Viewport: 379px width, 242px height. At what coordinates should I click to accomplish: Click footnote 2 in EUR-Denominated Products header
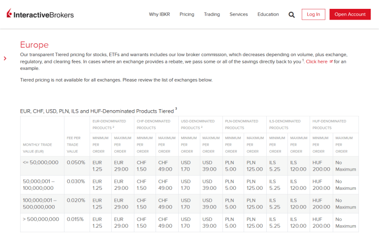pyautogui.click(x=113, y=127)
